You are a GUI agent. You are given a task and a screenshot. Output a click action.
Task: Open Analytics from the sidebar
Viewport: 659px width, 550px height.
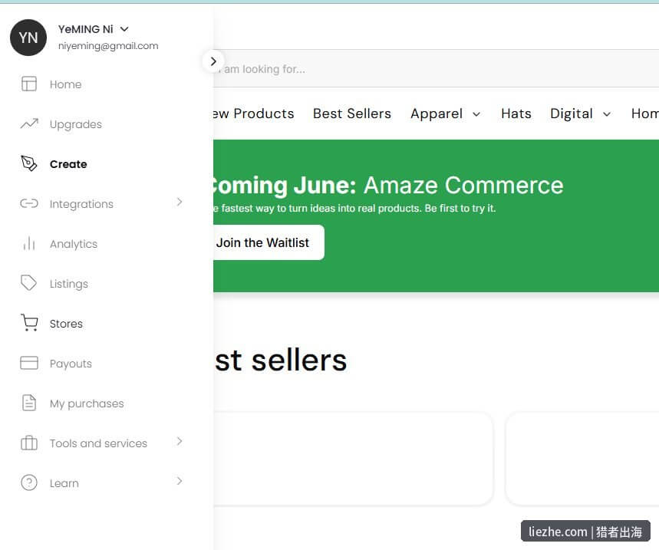coord(74,244)
